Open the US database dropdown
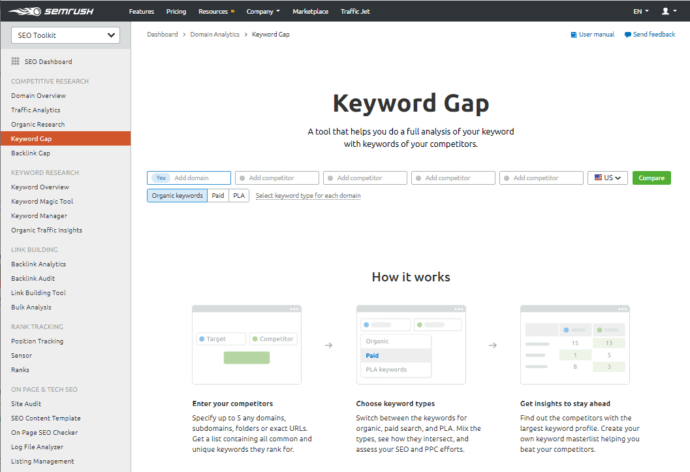Image resolution: width=690 pixels, height=472 pixels. pyautogui.click(x=607, y=178)
